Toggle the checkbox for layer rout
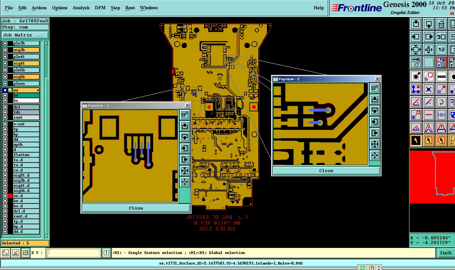This screenshot has width=455, height=270. pyautogui.click(x=5, y=117)
